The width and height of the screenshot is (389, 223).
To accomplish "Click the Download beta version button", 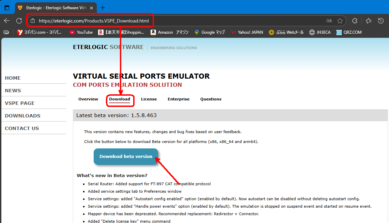I will pos(126,157).
